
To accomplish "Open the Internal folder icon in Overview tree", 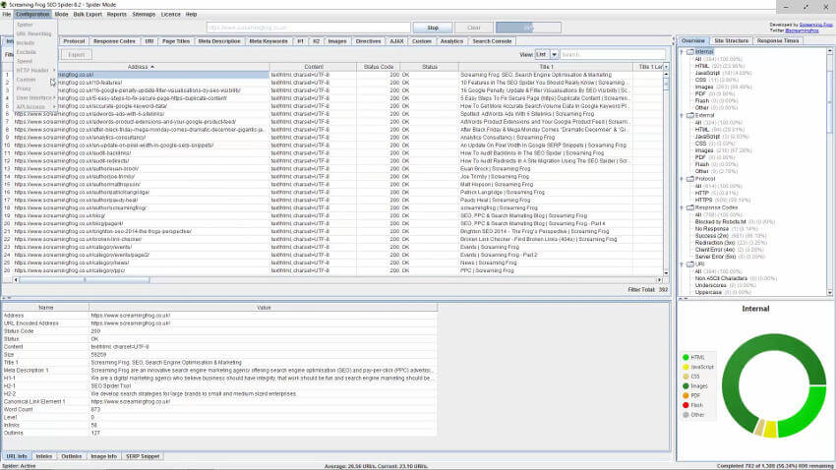I will [689, 52].
